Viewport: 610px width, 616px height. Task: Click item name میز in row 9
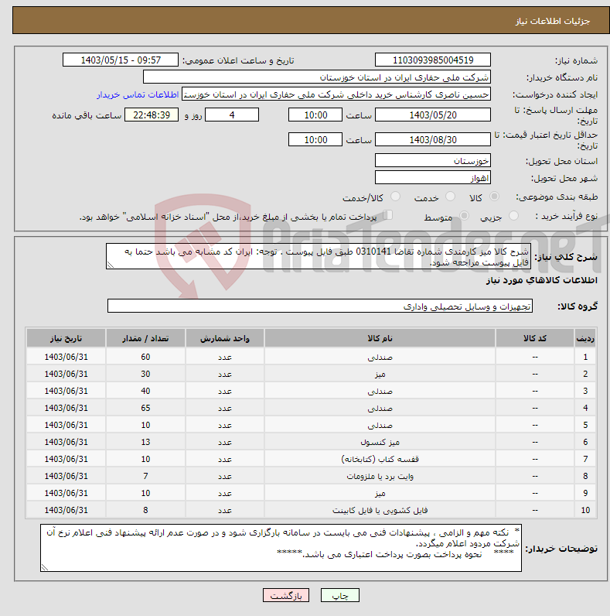(380, 493)
